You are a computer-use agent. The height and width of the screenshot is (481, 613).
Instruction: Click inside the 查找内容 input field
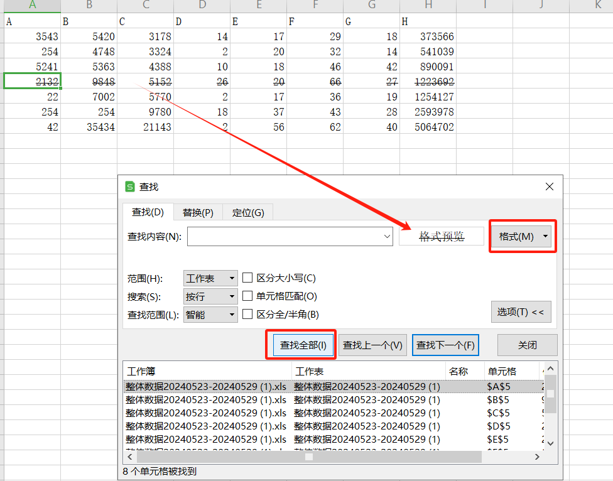tap(283, 235)
